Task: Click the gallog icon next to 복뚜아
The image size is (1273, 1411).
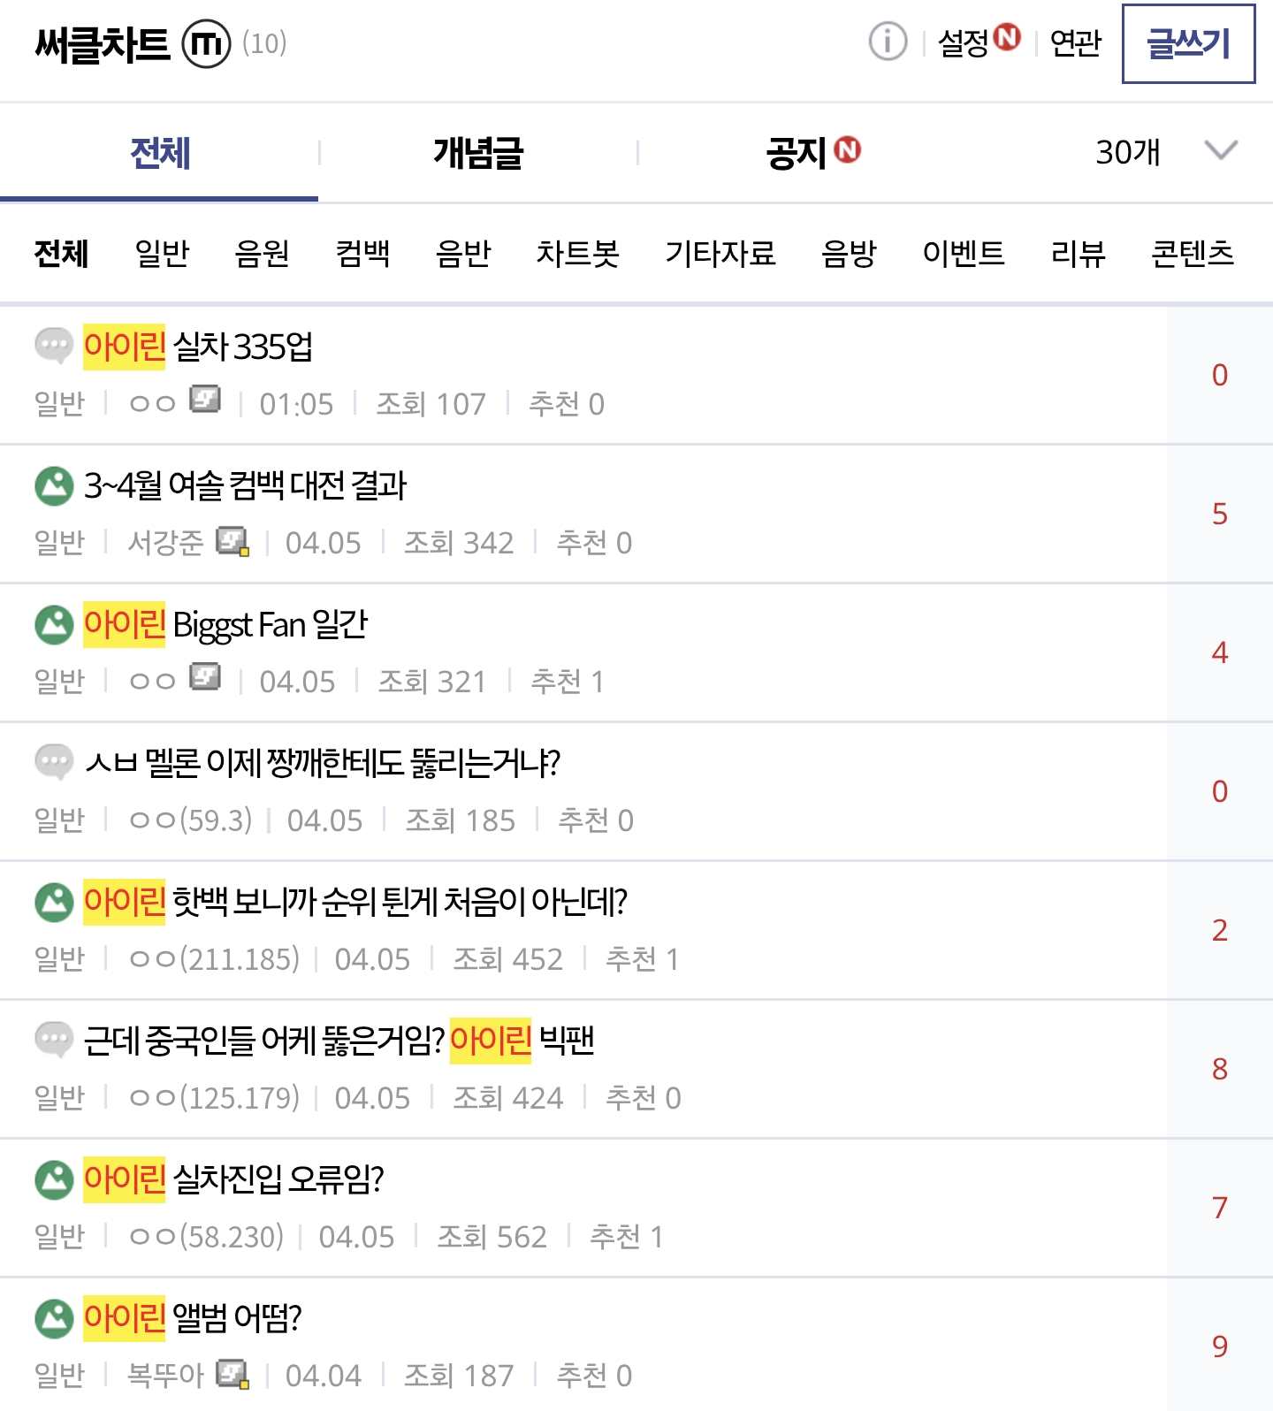Action: tap(232, 1374)
